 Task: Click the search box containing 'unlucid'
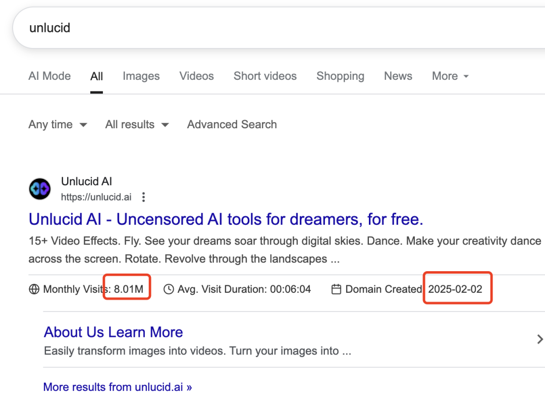[279, 28]
